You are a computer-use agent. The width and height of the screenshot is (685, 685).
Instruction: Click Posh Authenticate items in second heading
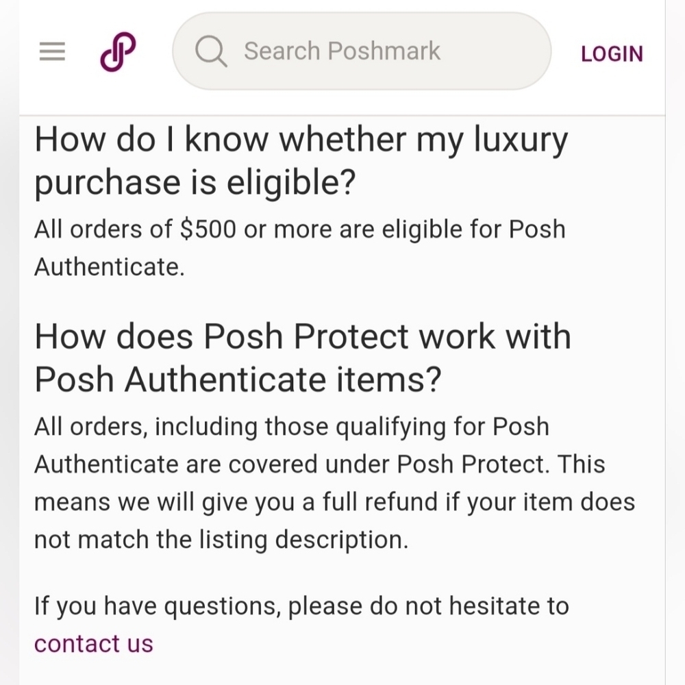[x=238, y=379]
